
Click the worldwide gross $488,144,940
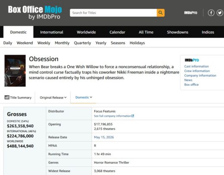[x=20, y=146]
